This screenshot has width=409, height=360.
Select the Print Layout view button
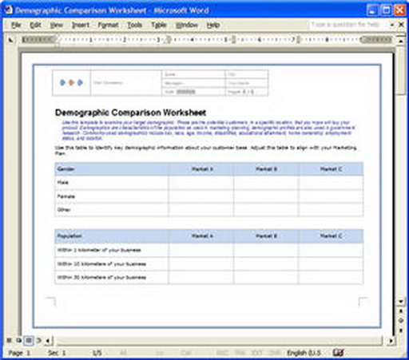[x=29, y=340]
